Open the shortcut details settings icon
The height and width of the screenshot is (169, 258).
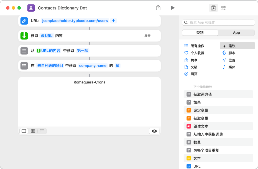(223, 8)
